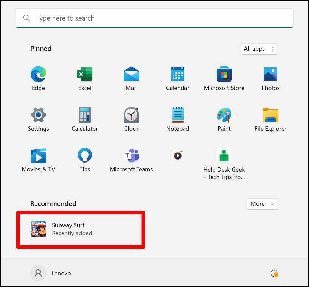Open the Mail app

(131, 74)
